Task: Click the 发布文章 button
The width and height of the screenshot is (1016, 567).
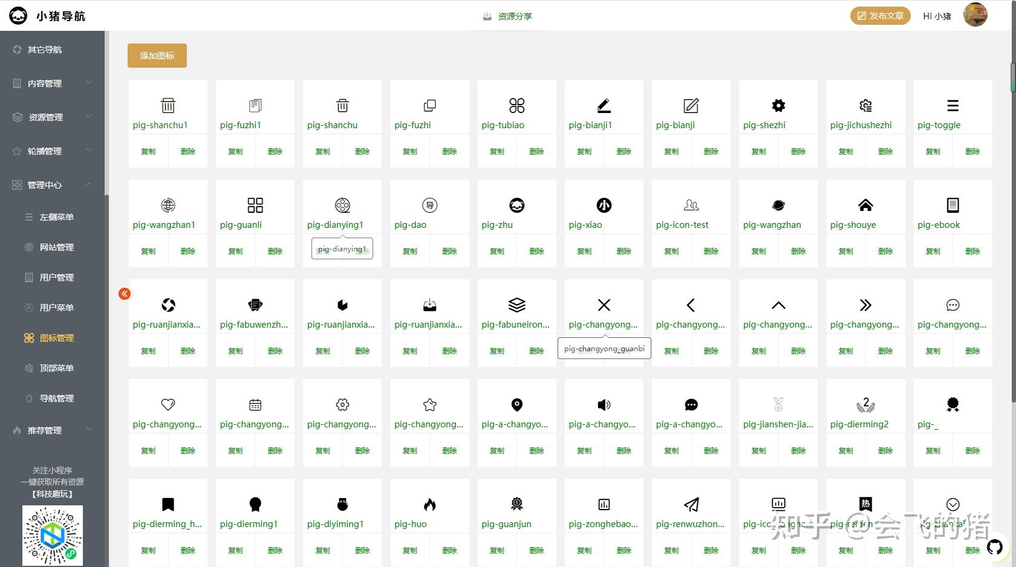Action: [x=880, y=16]
